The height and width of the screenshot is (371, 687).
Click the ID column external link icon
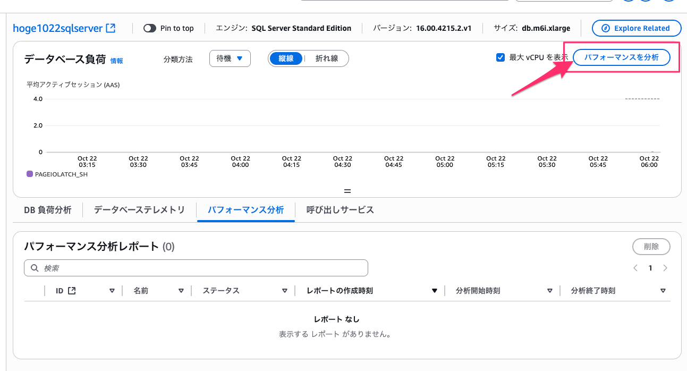[x=72, y=291]
